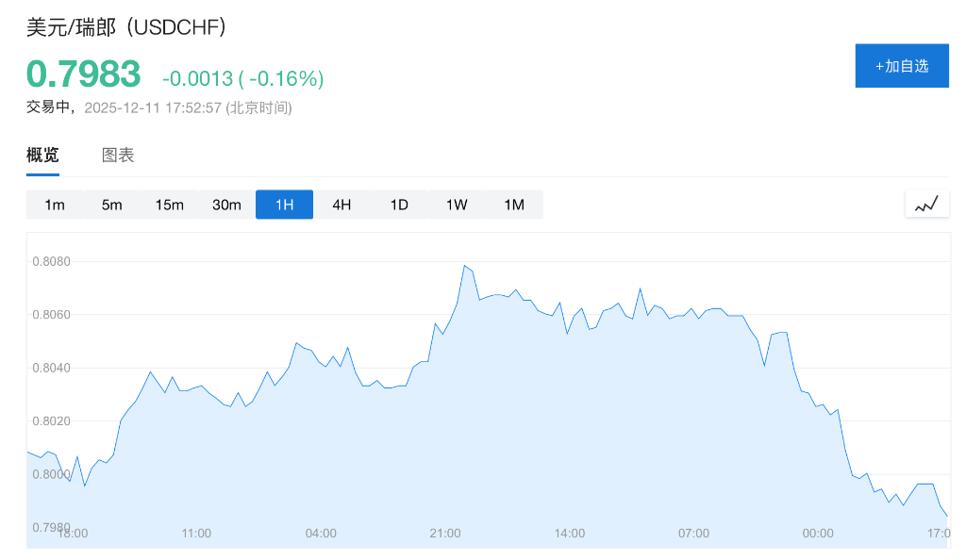Select the 概览 tab
This screenshot has width=966, height=560.
point(42,156)
